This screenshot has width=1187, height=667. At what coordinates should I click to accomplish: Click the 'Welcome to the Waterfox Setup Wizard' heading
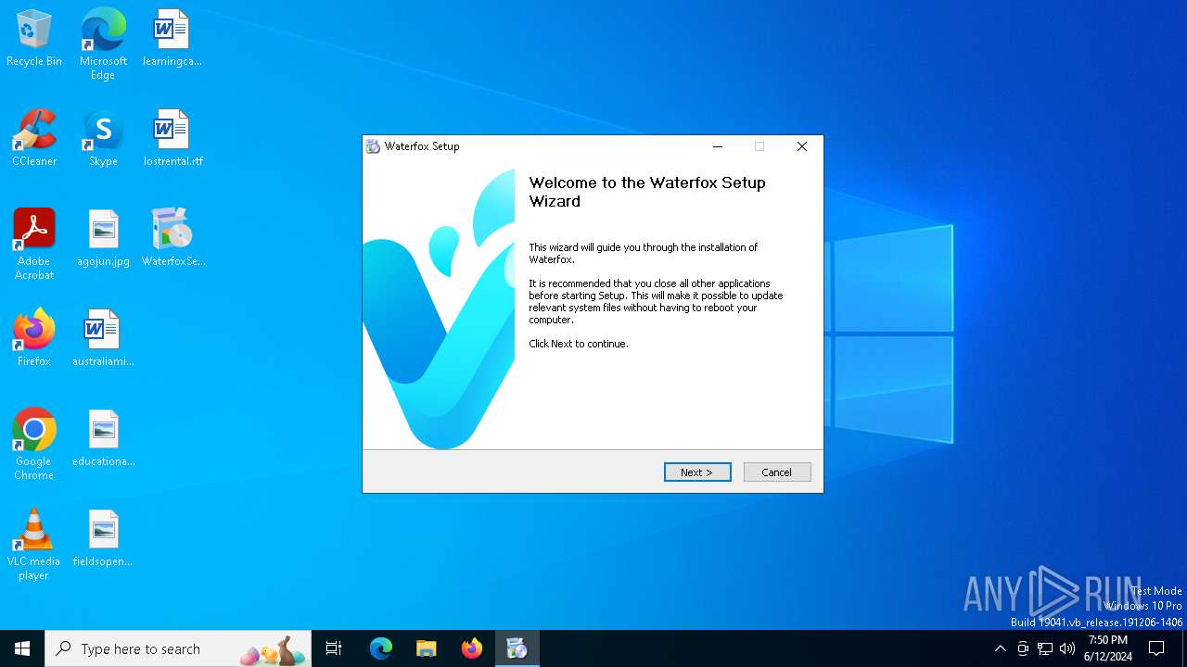click(x=647, y=192)
